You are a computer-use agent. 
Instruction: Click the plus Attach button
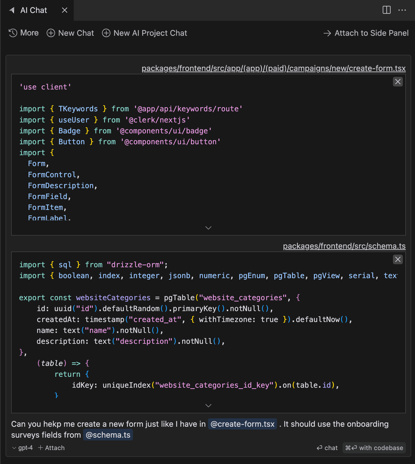(51, 448)
